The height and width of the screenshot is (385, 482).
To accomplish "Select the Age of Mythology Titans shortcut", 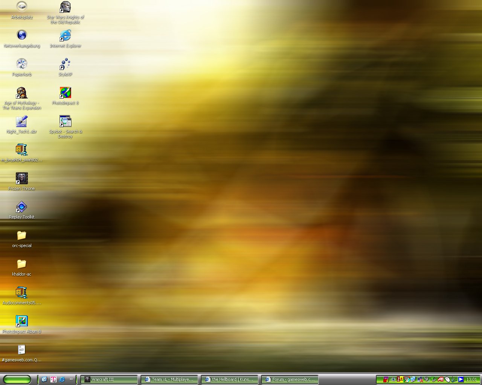I will [22, 92].
